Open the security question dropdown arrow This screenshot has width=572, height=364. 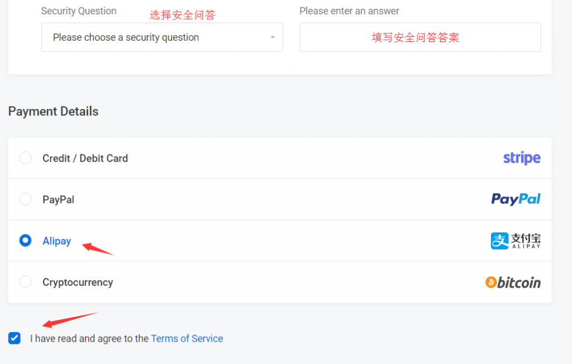pyautogui.click(x=273, y=37)
